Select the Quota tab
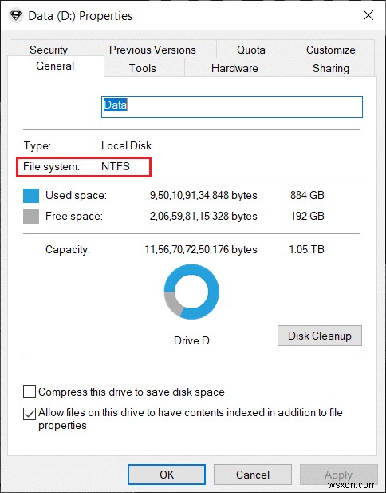The image size is (386, 493). [x=251, y=49]
